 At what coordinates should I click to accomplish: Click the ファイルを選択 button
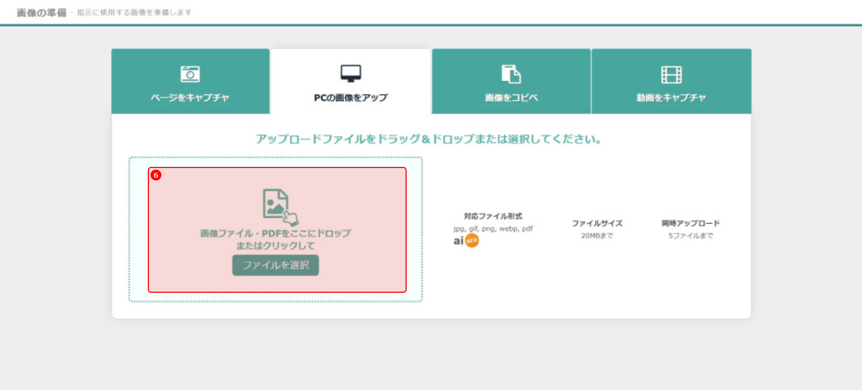(x=276, y=265)
